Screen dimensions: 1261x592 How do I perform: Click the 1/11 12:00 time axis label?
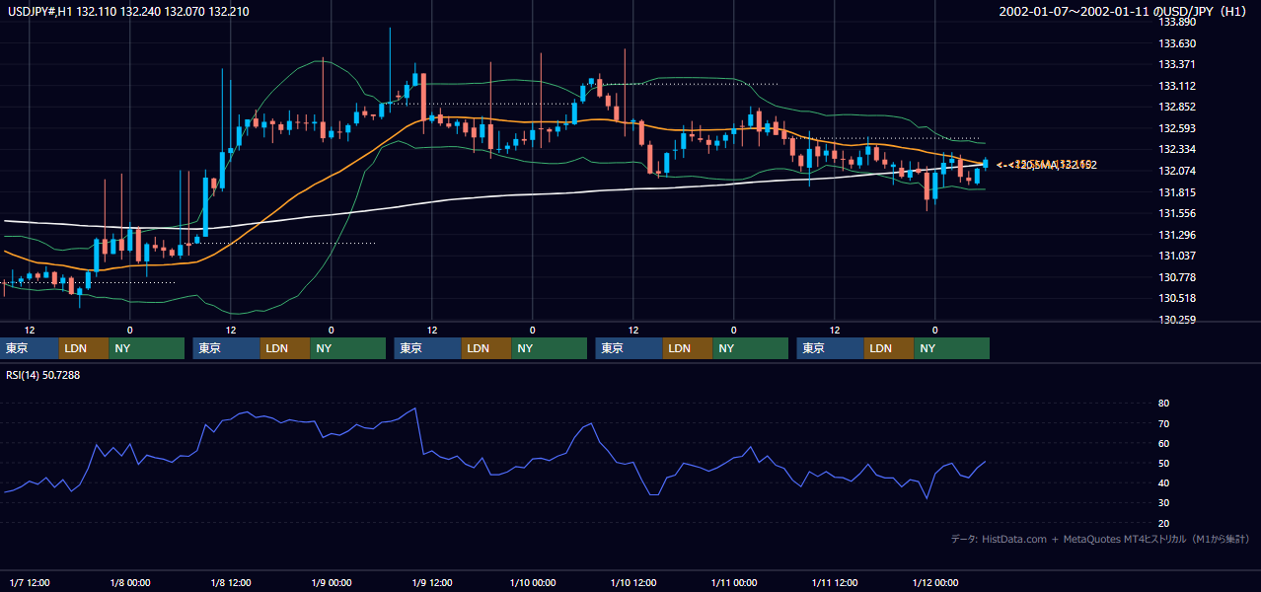[x=835, y=582]
